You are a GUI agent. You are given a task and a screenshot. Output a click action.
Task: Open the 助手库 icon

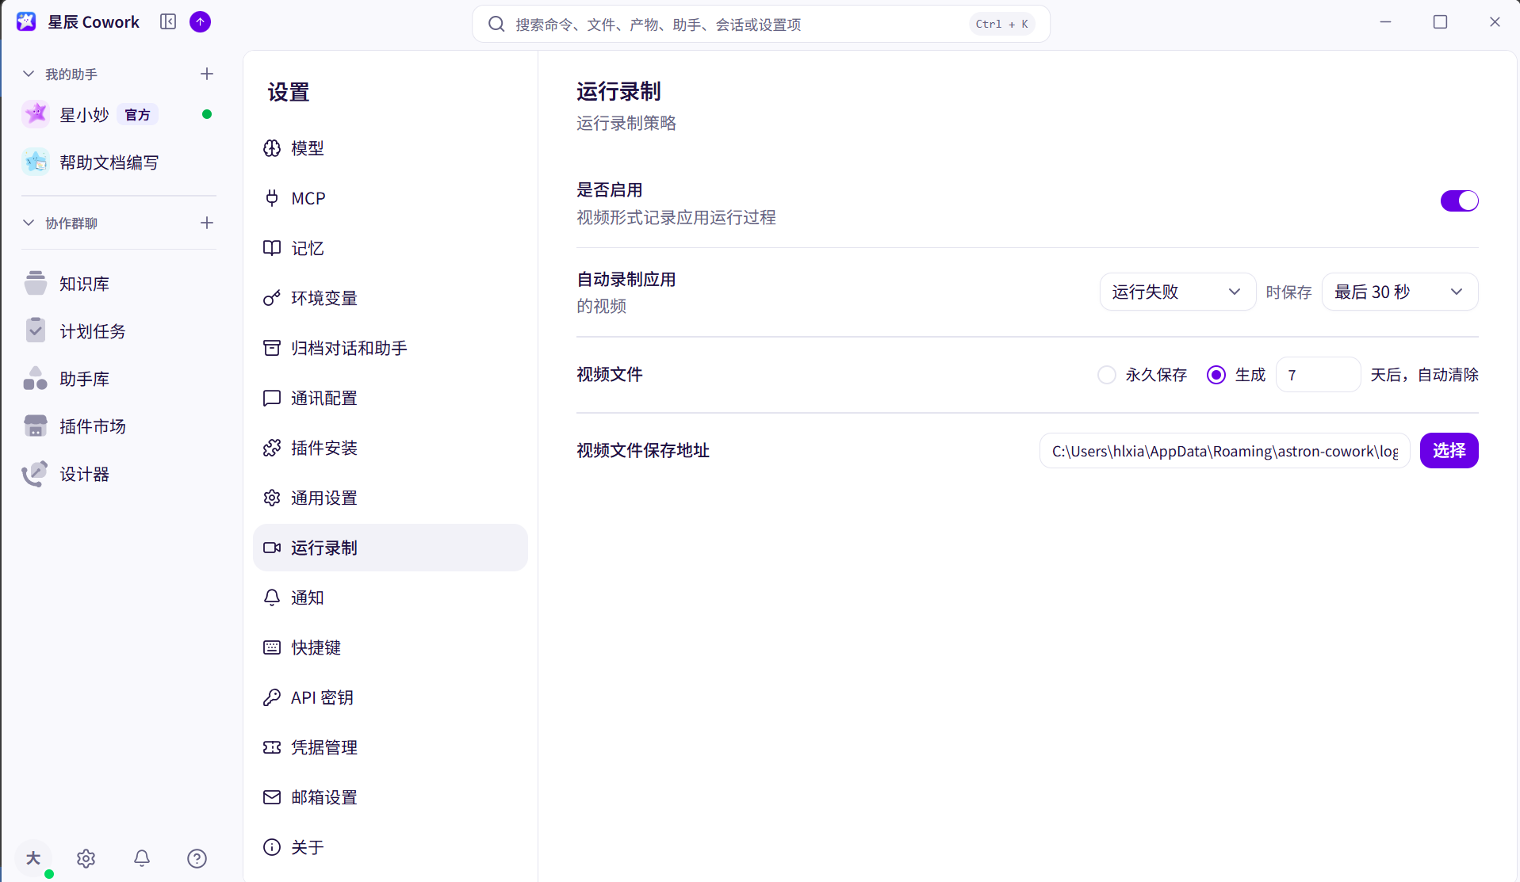coord(36,379)
